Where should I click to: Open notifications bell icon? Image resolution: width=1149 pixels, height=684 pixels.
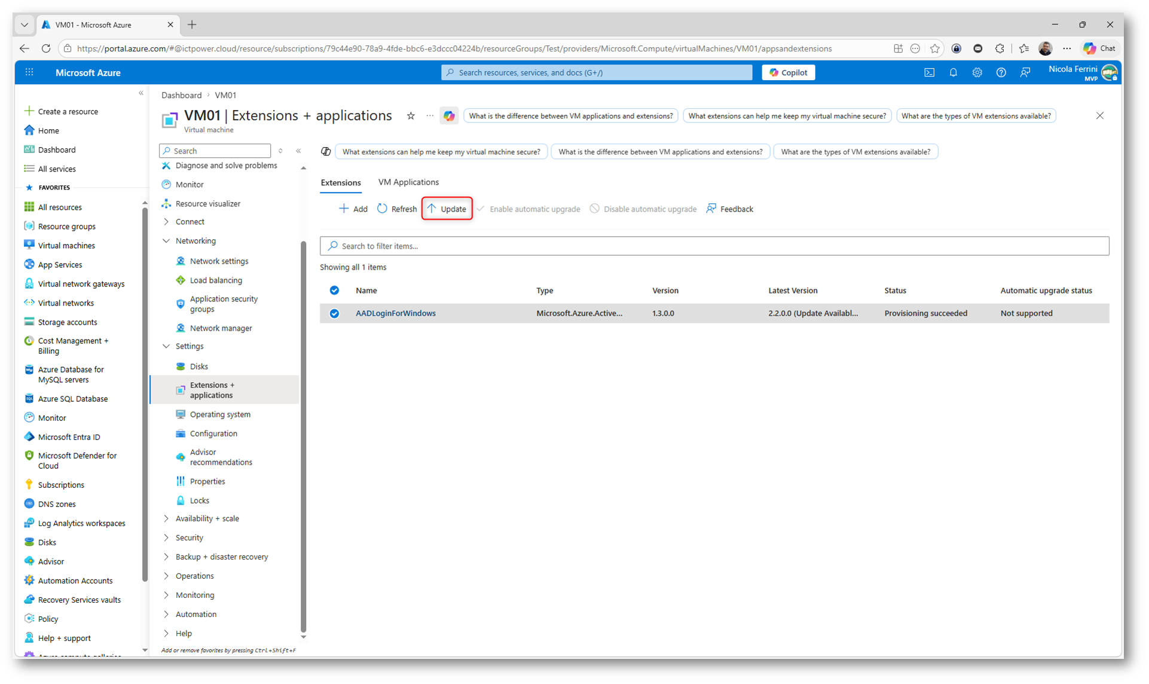pos(953,72)
